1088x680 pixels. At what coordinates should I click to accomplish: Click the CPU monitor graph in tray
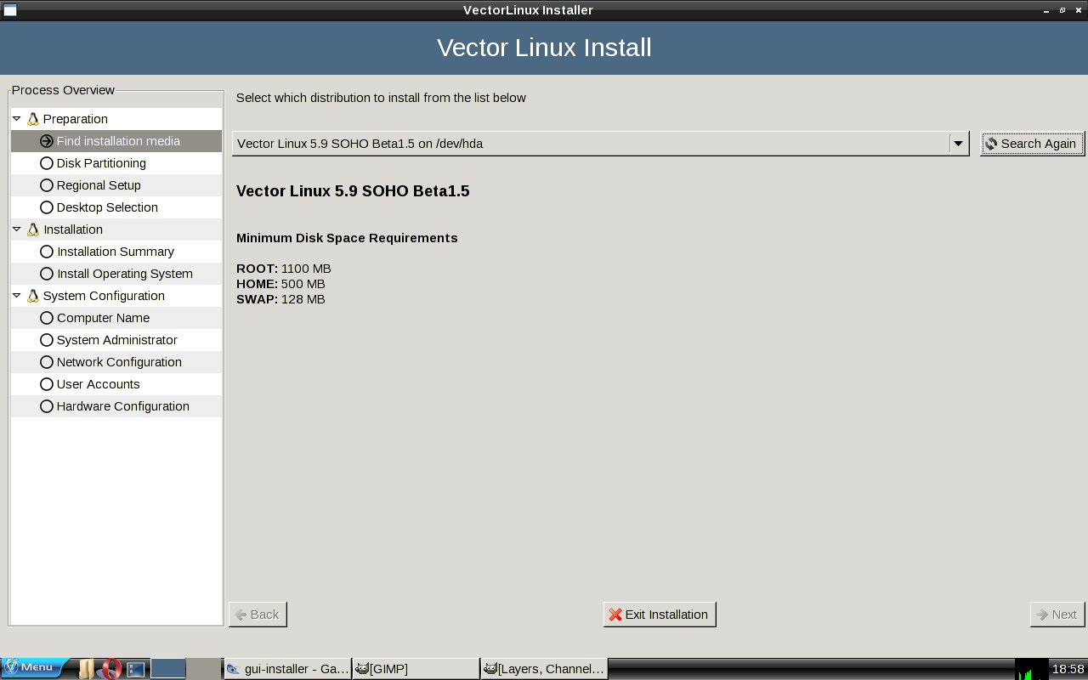1031,669
